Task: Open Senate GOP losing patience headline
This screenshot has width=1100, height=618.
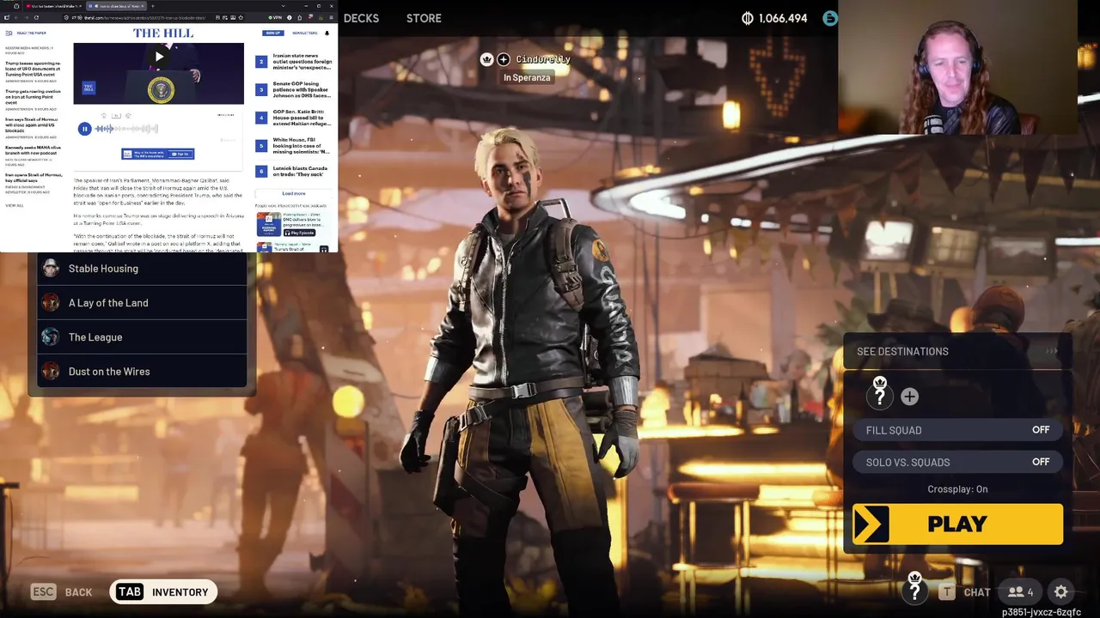Action: [x=302, y=89]
